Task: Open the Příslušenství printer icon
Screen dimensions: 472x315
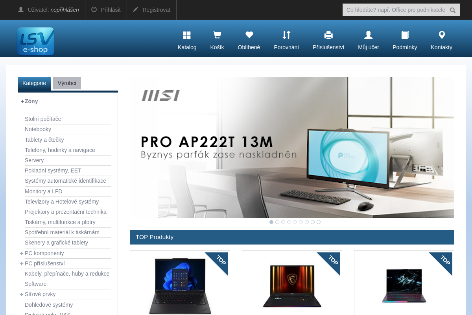Action: point(328,35)
